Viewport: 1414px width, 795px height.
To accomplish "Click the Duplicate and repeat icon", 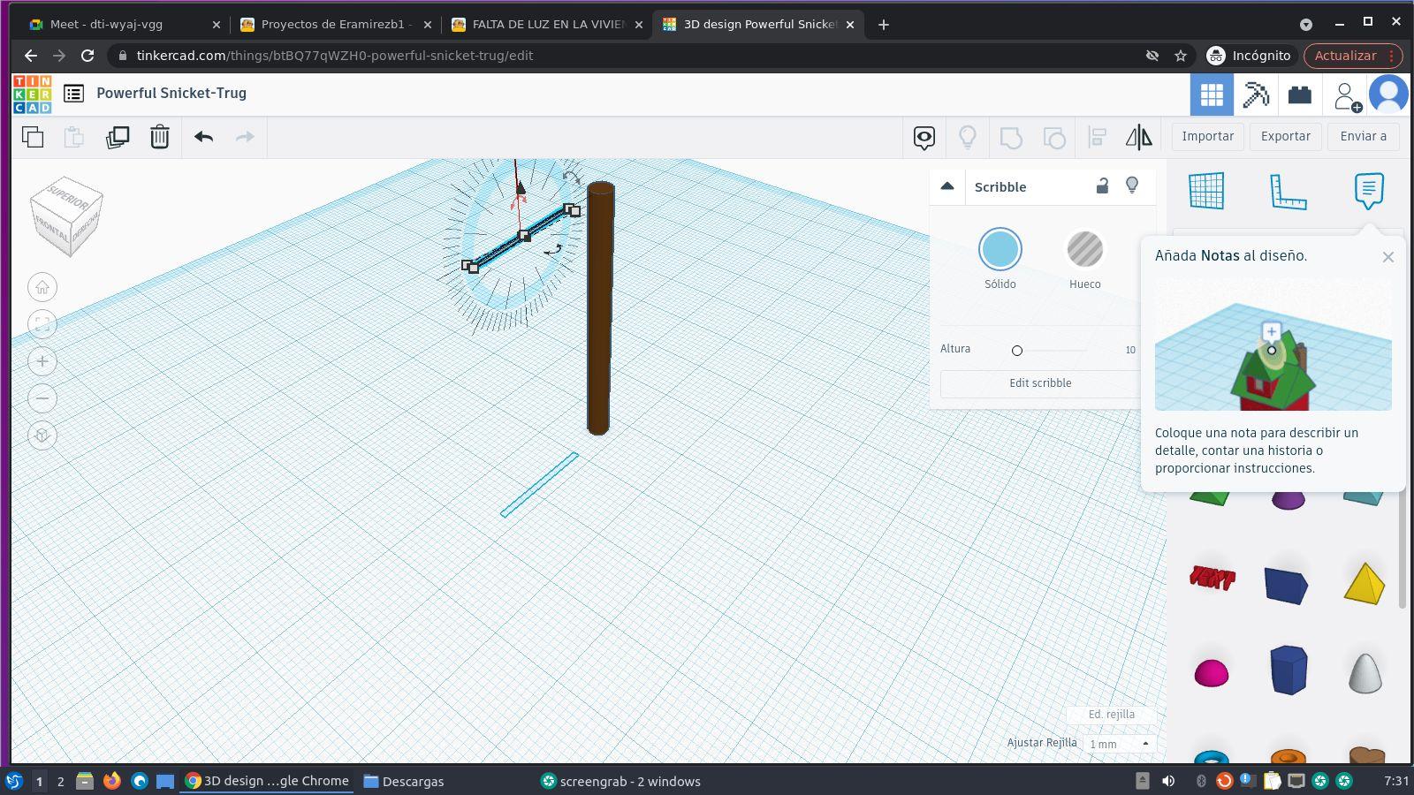I will [118, 137].
